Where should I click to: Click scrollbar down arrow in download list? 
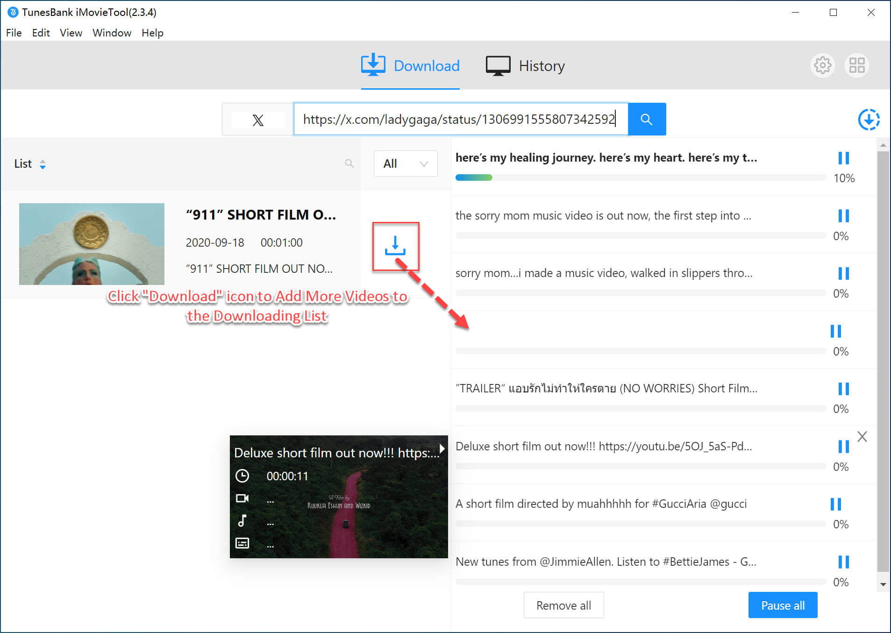pos(883,584)
